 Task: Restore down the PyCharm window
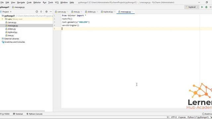pyautogui.click(x=207, y=2)
